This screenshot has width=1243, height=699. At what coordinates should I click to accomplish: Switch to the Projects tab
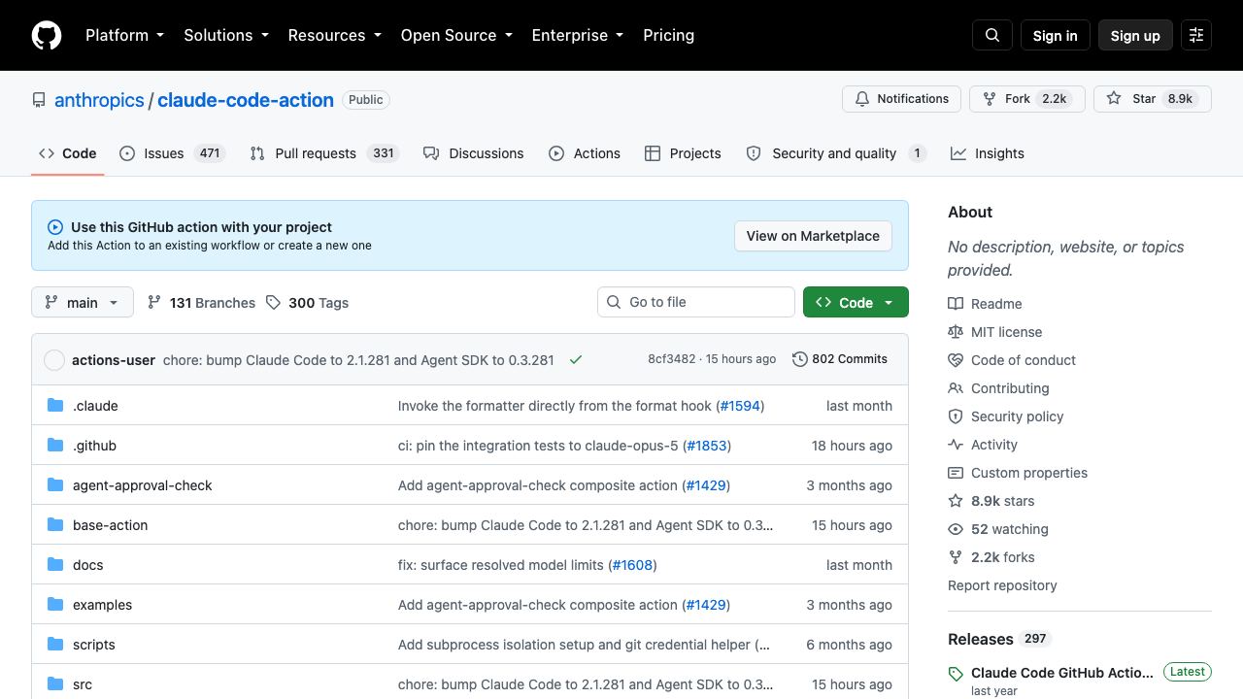[x=683, y=153]
